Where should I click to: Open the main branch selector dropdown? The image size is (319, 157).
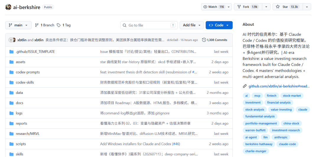pyautogui.click(x=18, y=25)
